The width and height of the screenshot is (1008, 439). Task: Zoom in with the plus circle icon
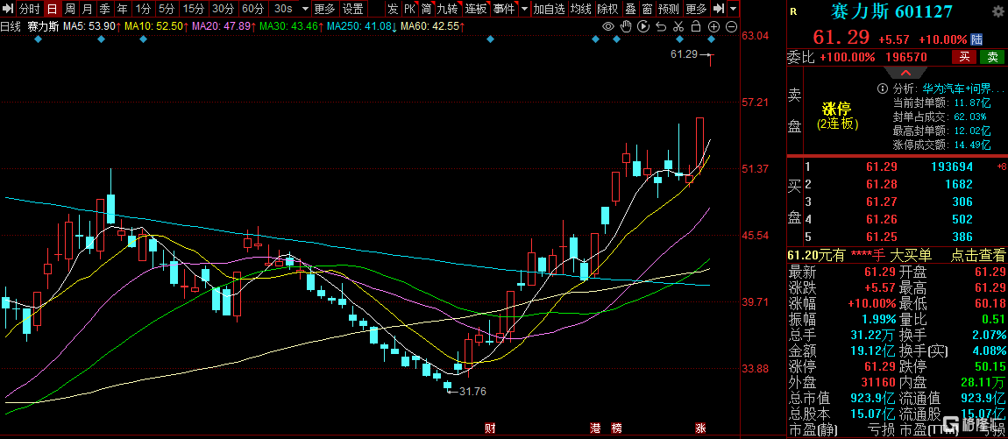click(713, 26)
